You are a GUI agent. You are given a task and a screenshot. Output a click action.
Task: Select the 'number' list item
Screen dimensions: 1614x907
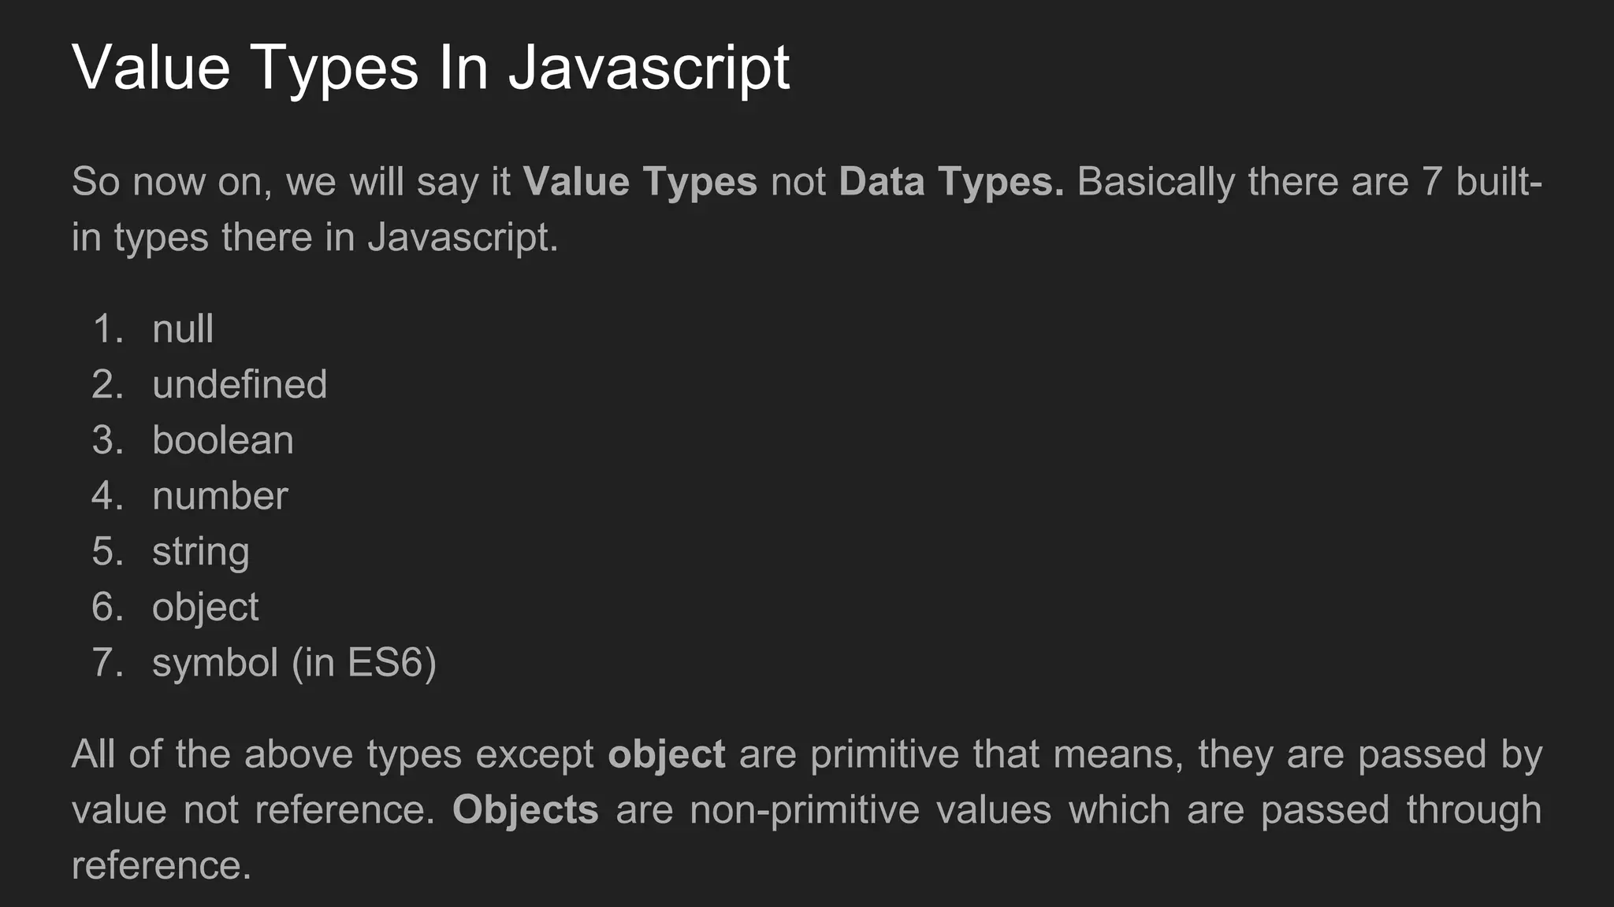click(220, 496)
